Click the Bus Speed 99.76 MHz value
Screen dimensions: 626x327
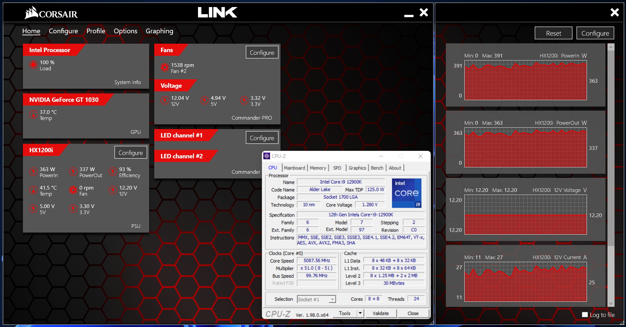coord(317,276)
